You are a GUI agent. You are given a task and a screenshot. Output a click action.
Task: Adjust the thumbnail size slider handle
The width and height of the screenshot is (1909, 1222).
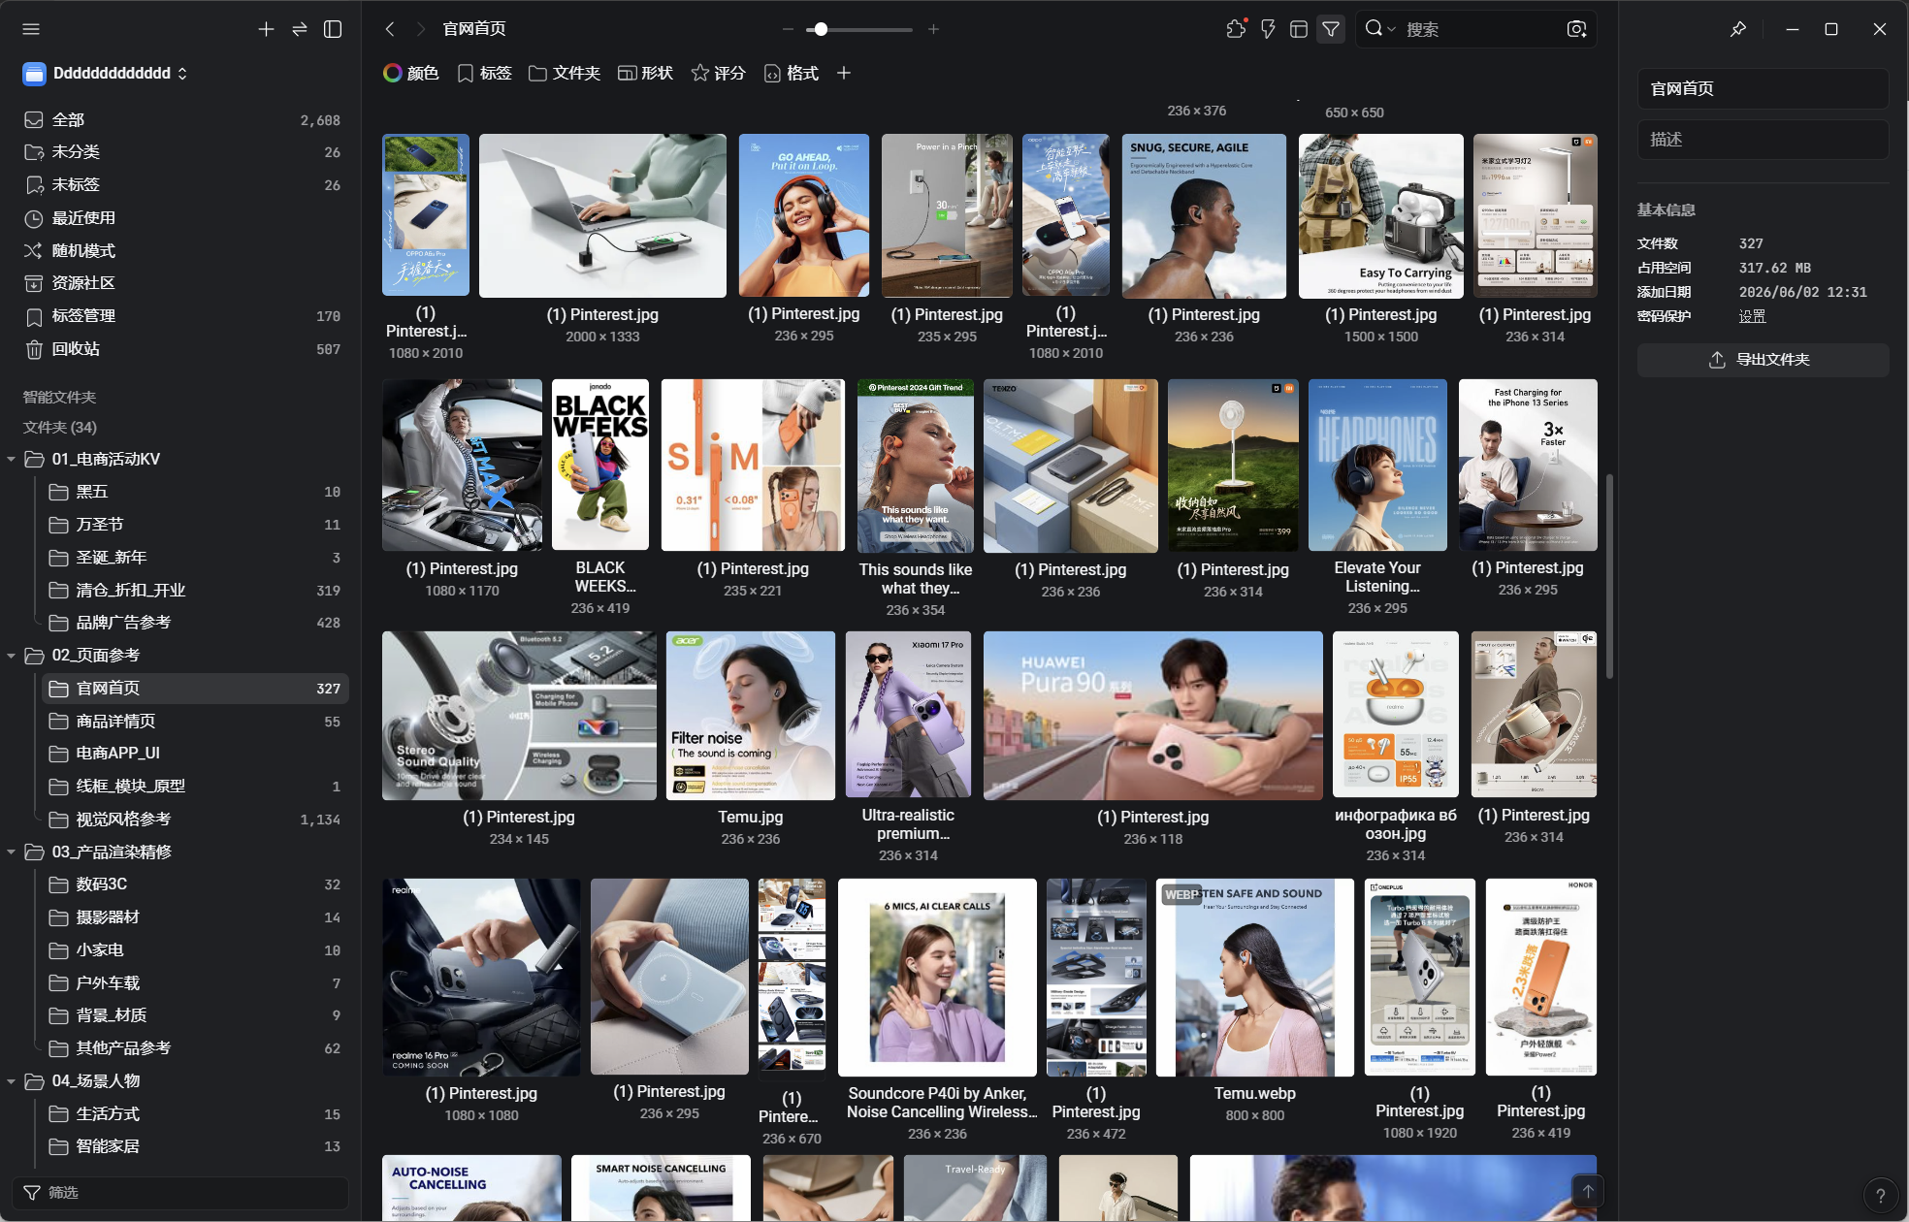821,29
